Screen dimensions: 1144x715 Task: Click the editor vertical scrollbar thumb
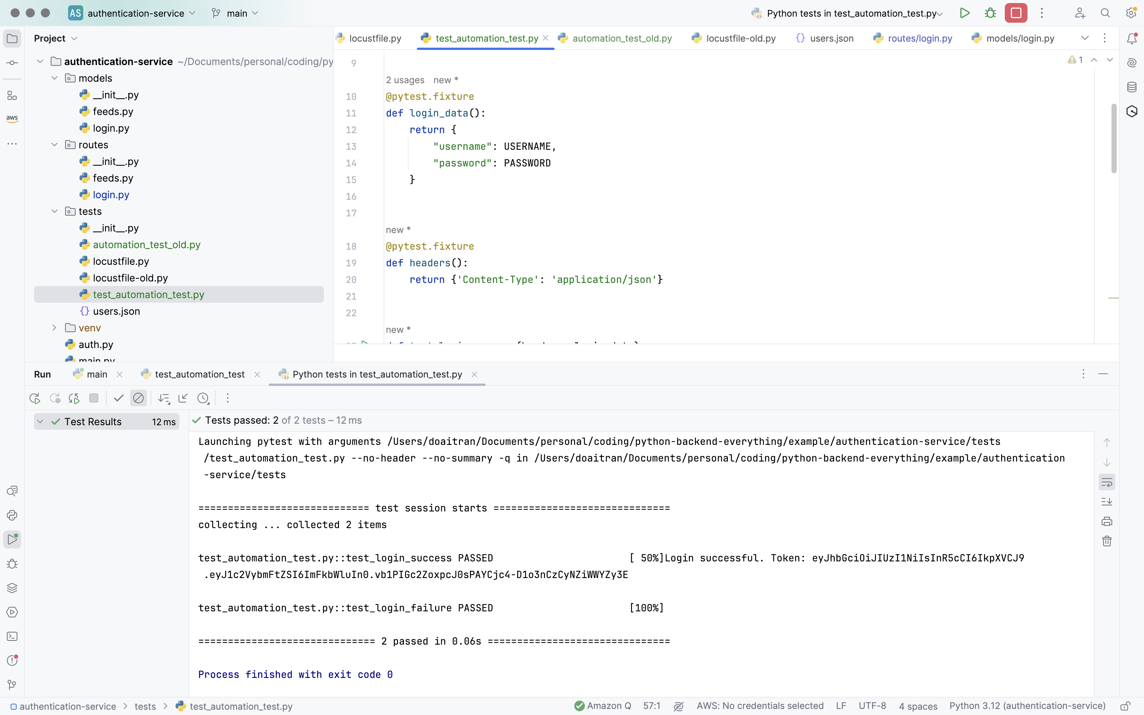pyautogui.click(x=1114, y=138)
